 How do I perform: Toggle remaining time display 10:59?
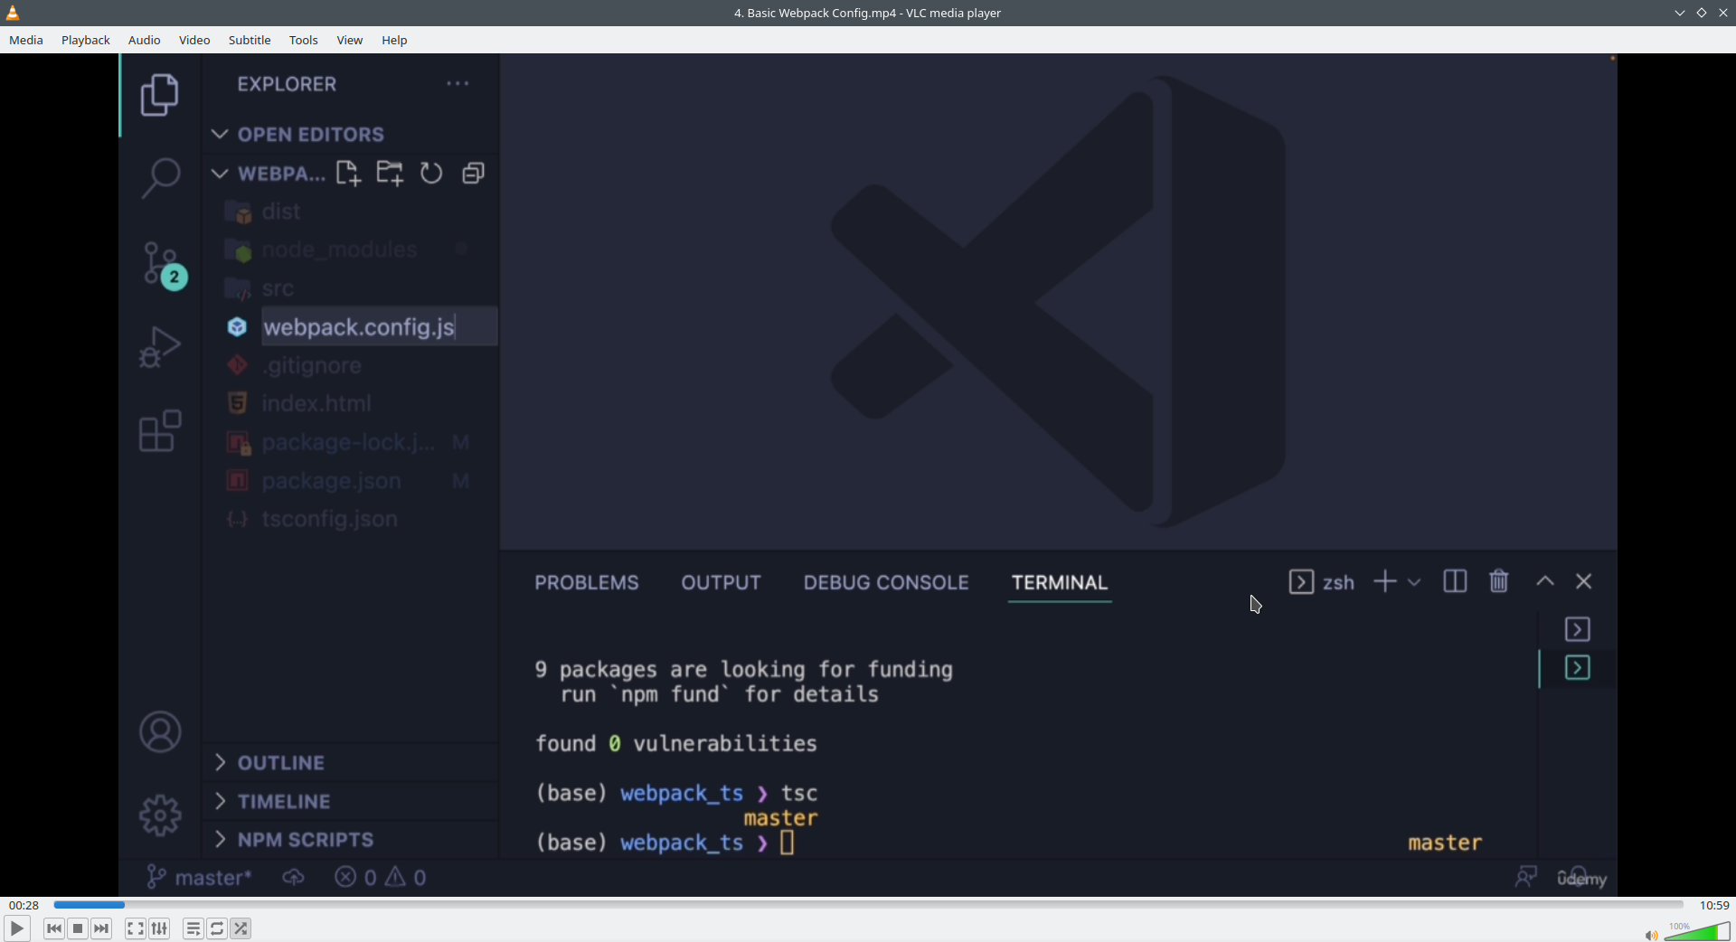1714,905
